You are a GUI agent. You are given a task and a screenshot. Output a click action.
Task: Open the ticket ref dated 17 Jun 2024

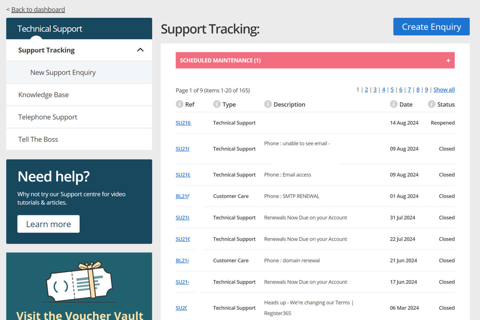pos(182,282)
